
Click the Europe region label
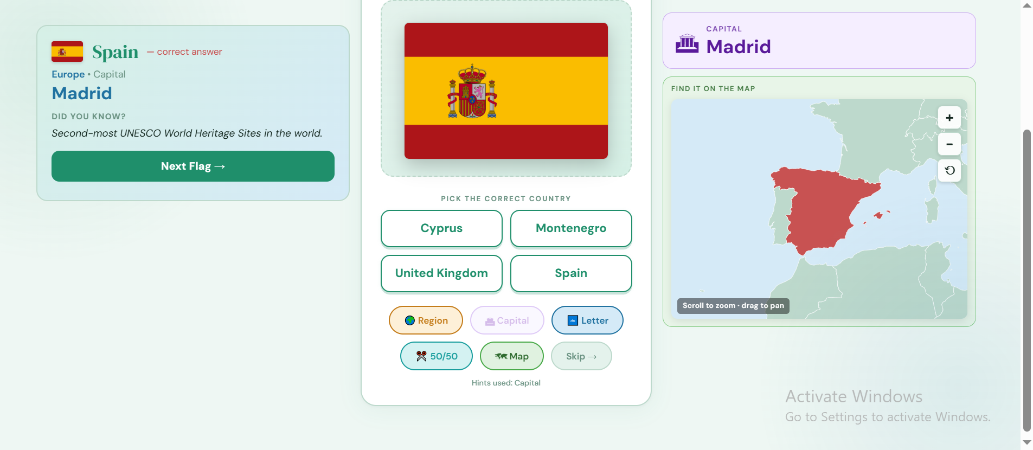pyautogui.click(x=68, y=74)
